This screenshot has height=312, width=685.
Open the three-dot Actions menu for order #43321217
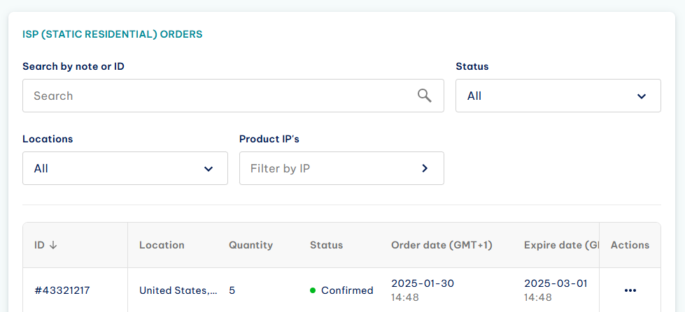coord(630,290)
